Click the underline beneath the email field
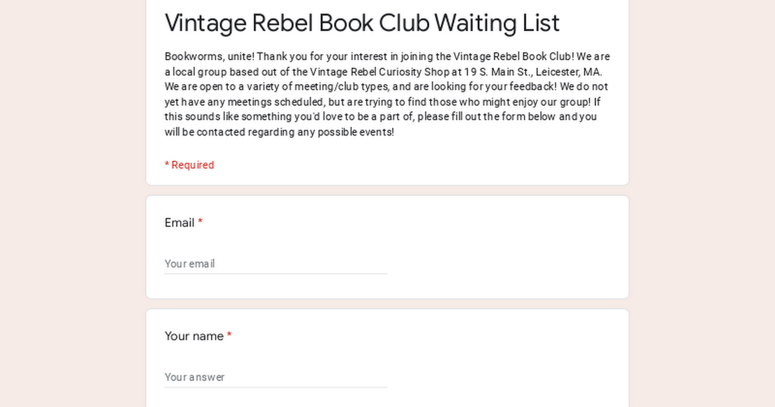This screenshot has height=407, width=775. 276,274
